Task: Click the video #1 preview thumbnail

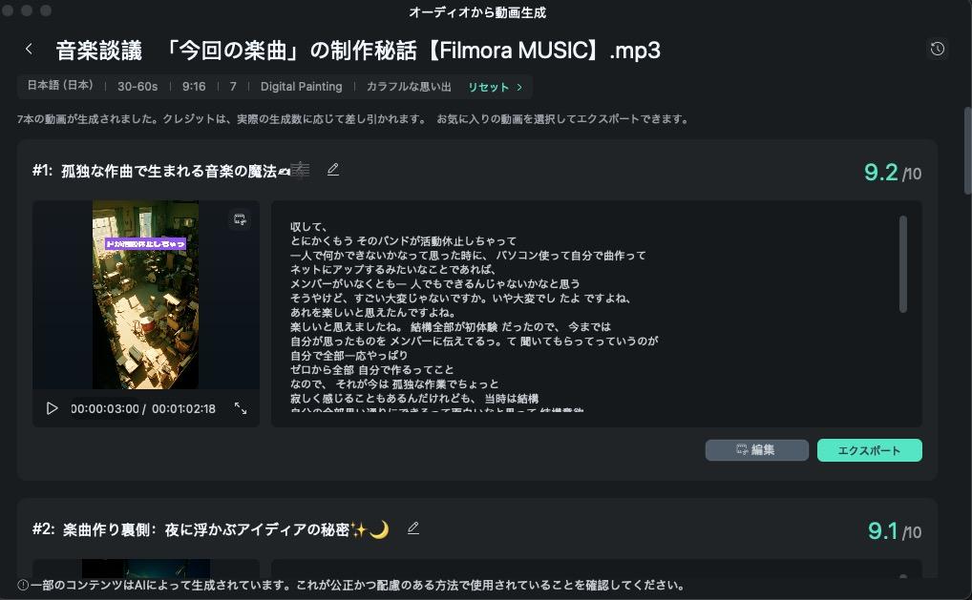Action: [146, 295]
